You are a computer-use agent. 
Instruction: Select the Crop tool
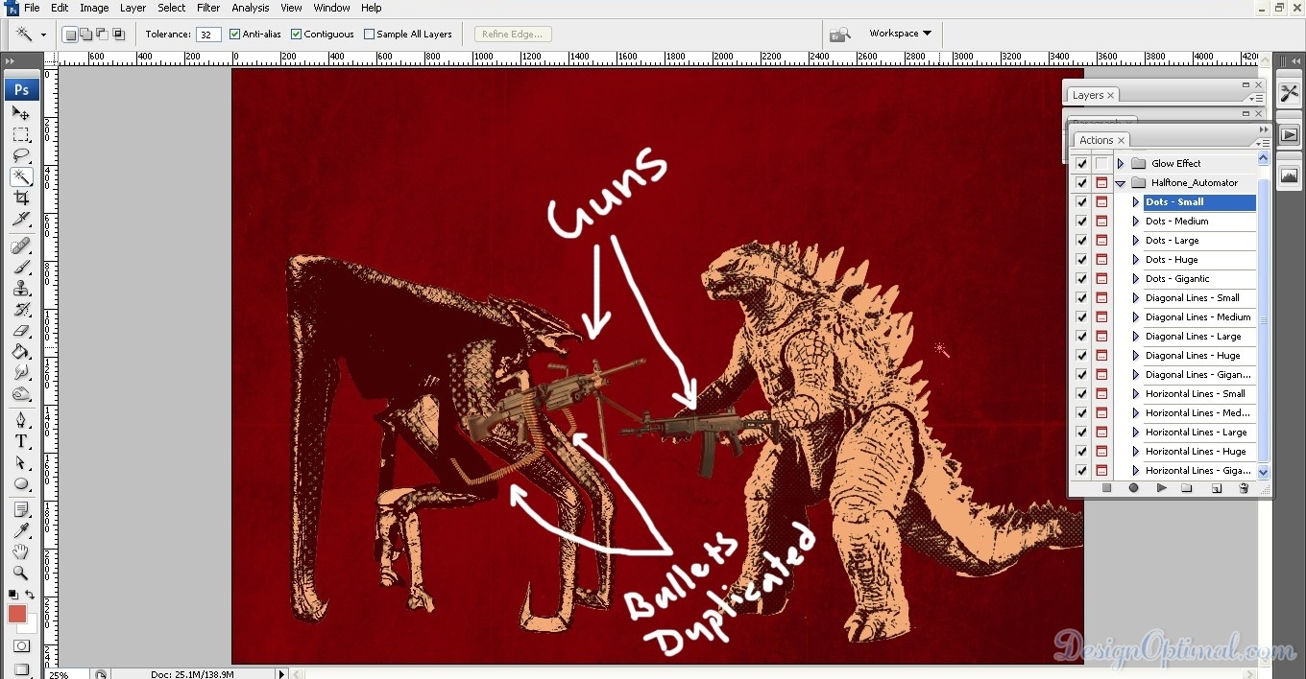click(21, 199)
